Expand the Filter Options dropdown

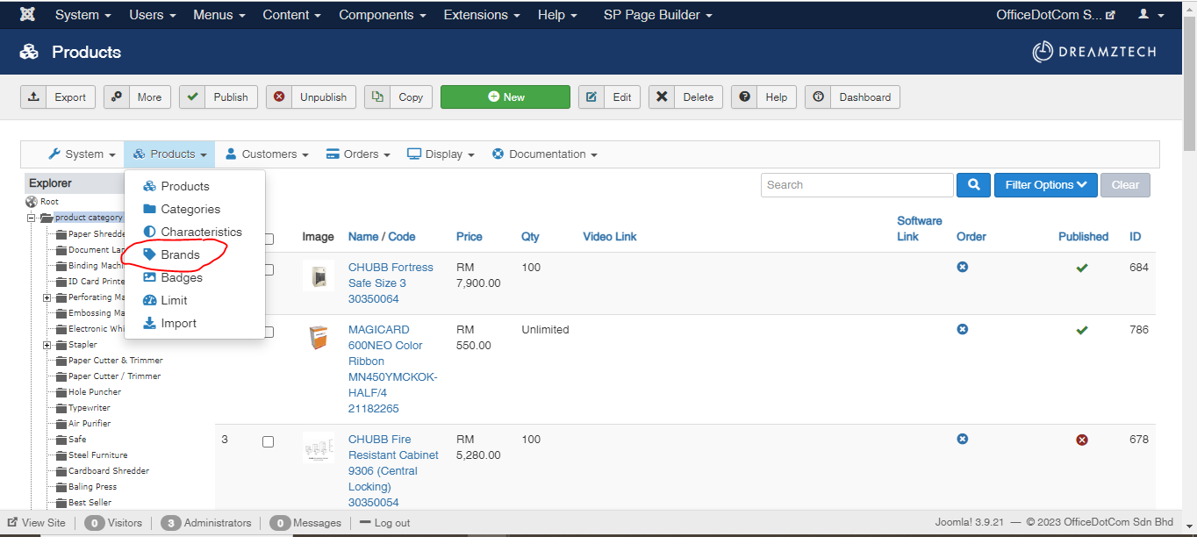point(1045,185)
